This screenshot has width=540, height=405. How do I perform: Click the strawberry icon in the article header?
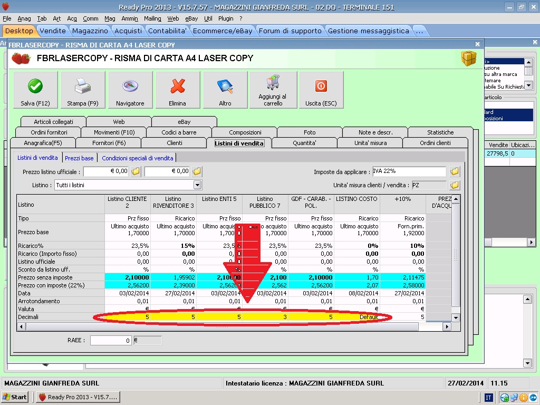click(21, 58)
